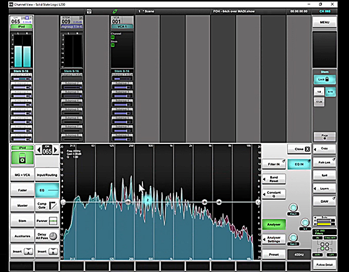Expand the Constant Q options
Image resolution: width=349 pixels, height=272 pixels.
(274, 194)
